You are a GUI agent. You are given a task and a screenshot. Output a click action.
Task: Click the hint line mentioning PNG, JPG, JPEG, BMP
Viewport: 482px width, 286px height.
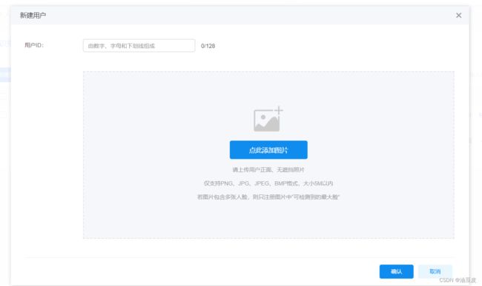[268, 183]
